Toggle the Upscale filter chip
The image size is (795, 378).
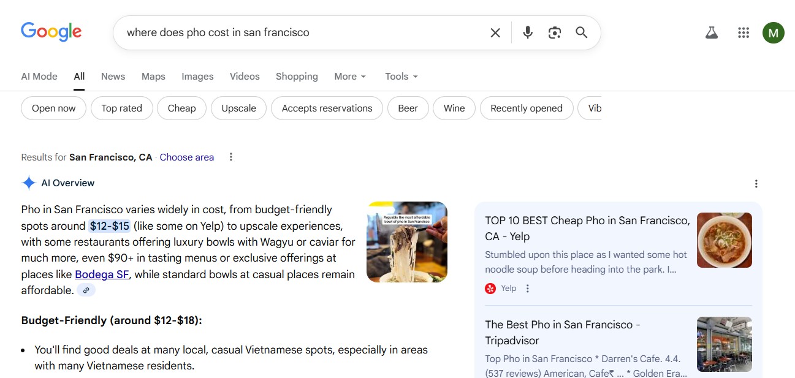point(238,108)
